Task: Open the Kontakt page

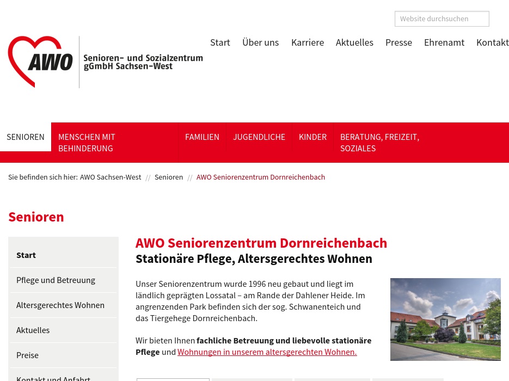Action: tap(492, 42)
